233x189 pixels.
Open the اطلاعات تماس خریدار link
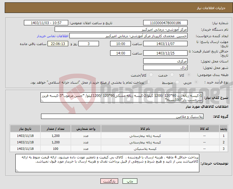tap(53, 36)
